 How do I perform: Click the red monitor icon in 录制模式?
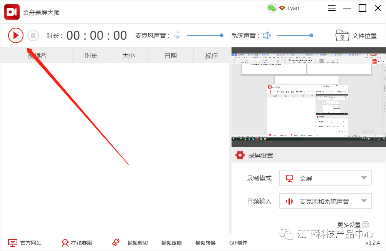point(290,178)
